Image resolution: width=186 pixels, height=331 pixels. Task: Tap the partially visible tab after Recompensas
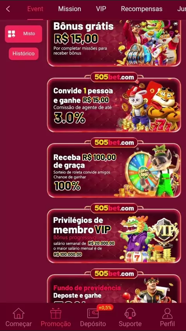[181, 9]
